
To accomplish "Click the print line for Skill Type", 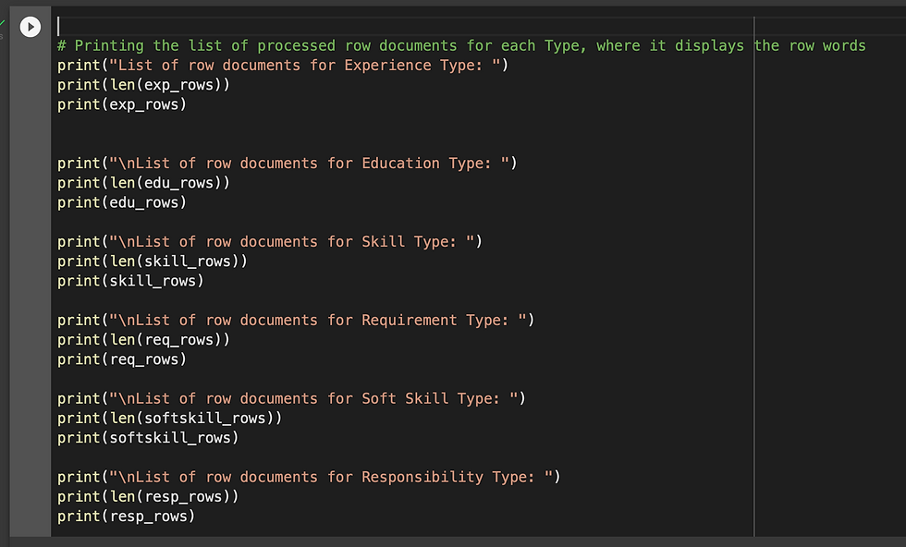I will pyautogui.click(x=270, y=242).
